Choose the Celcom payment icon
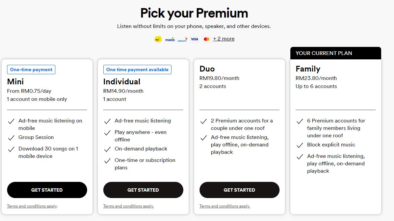This screenshot has width=394, height=221. click(182, 39)
